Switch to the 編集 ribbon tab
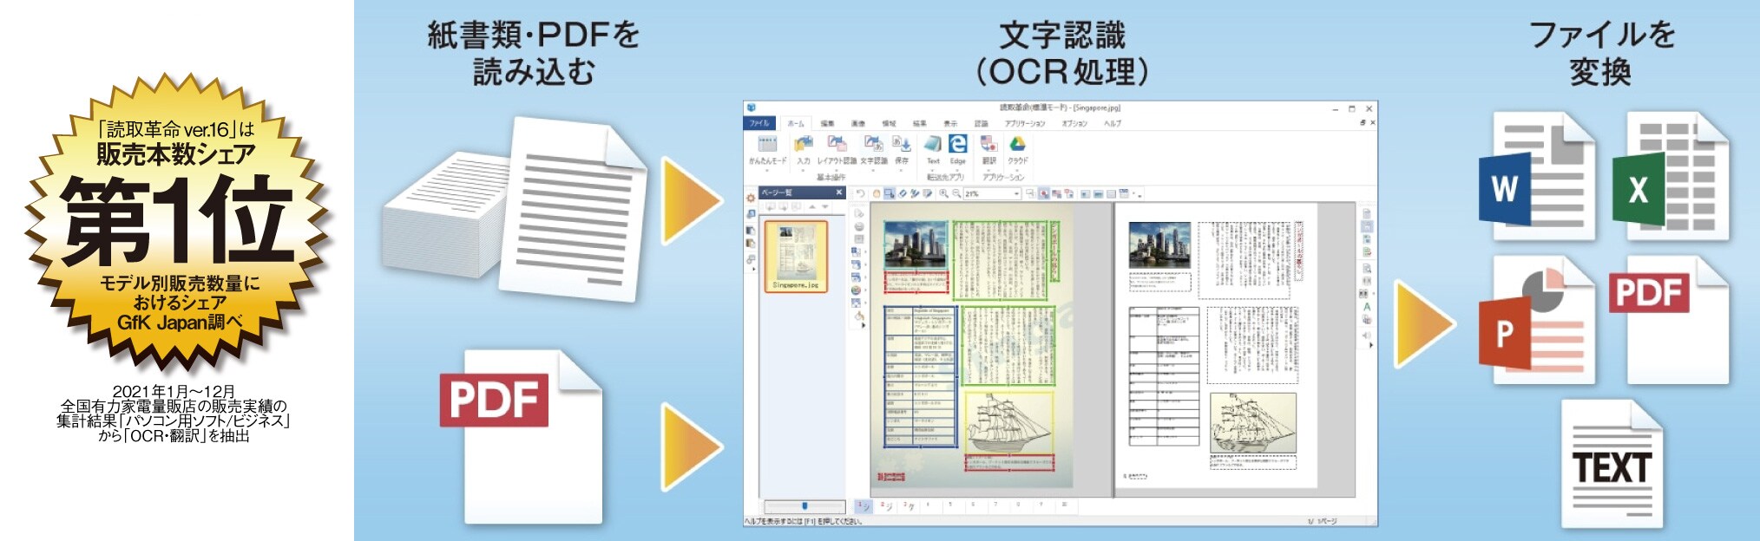The width and height of the screenshot is (1760, 541). [x=827, y=123]
